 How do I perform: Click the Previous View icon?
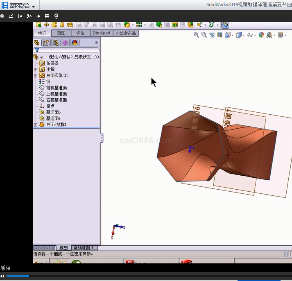[212, 35]
